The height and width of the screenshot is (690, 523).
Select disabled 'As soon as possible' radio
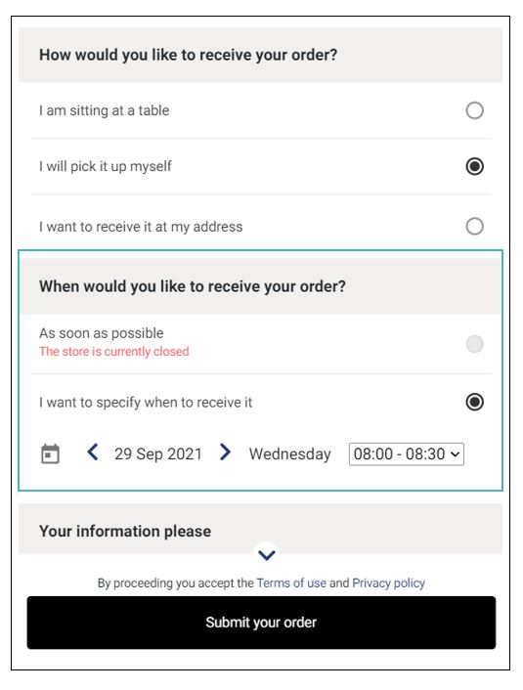474,344
